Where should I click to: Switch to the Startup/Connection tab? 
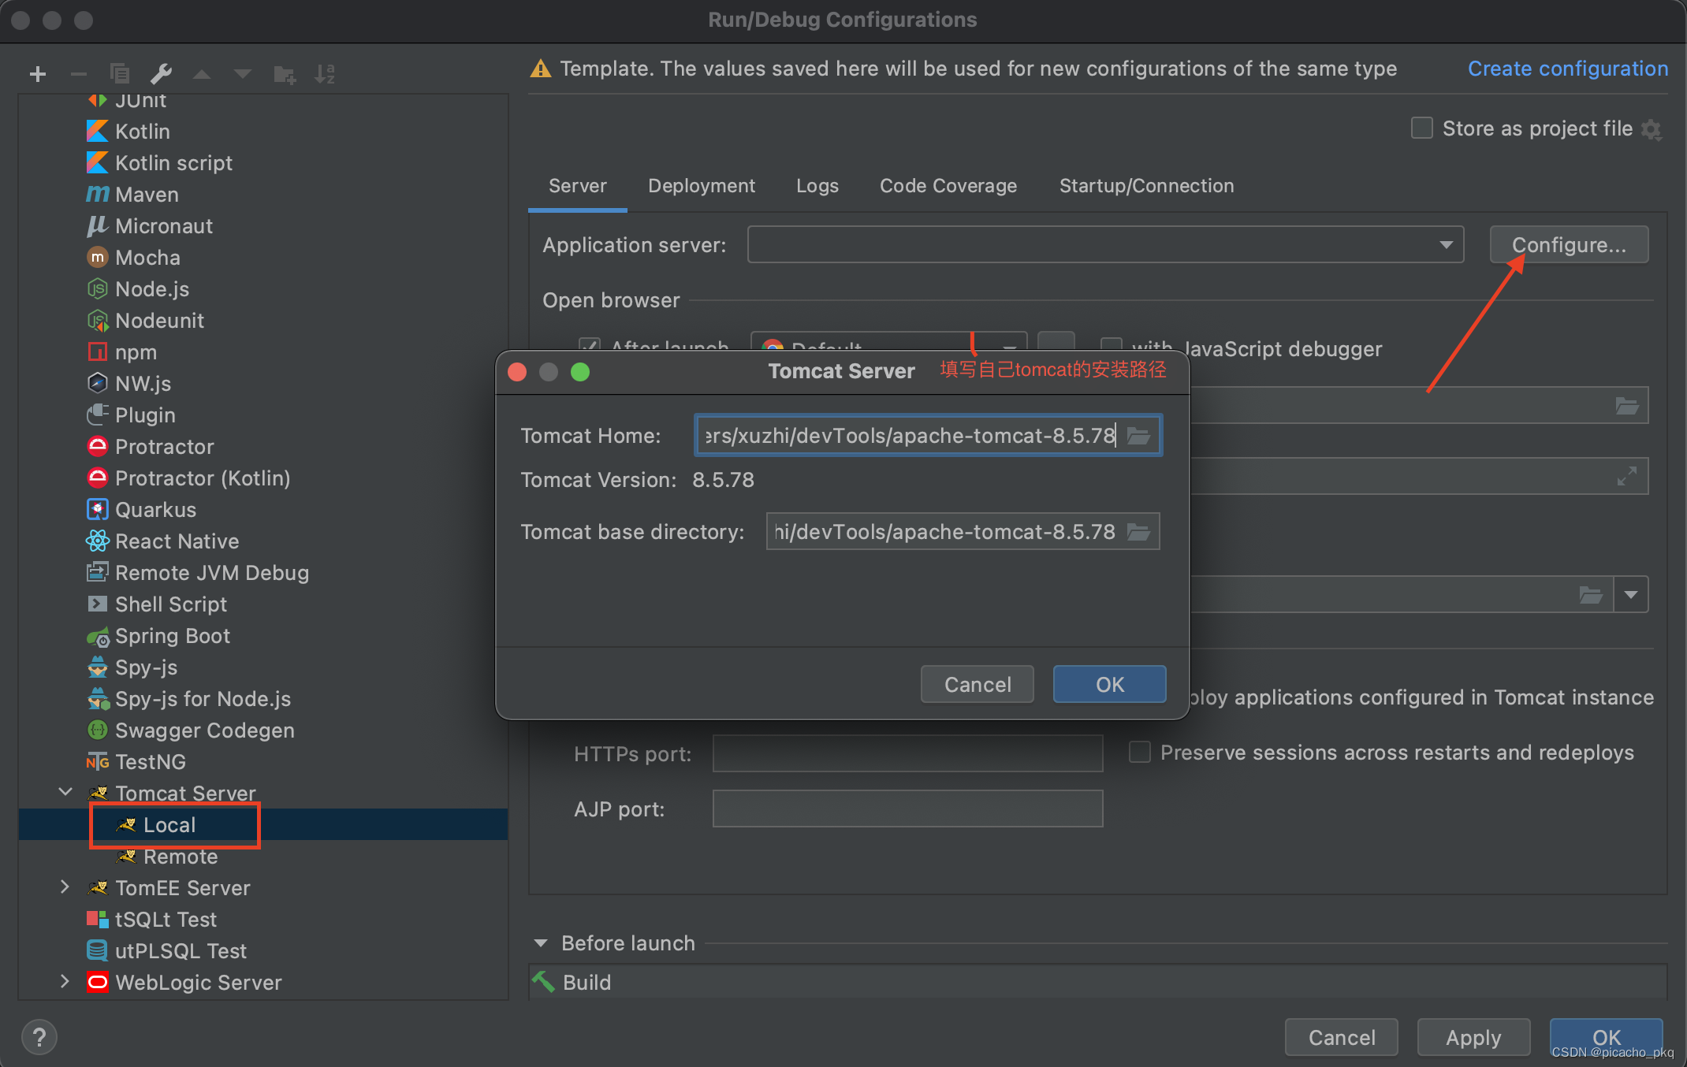point(1146,185)
